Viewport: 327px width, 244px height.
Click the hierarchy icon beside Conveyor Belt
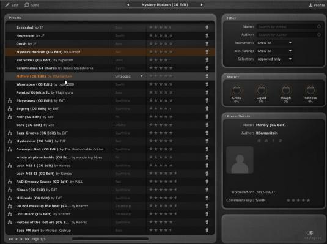(10, 149)
